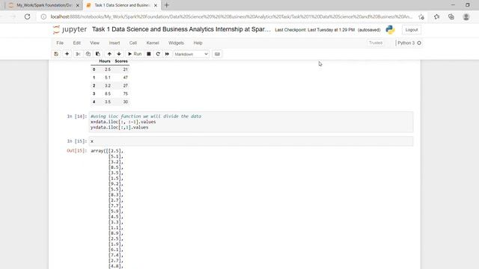Open the View menu

point(95,43)
